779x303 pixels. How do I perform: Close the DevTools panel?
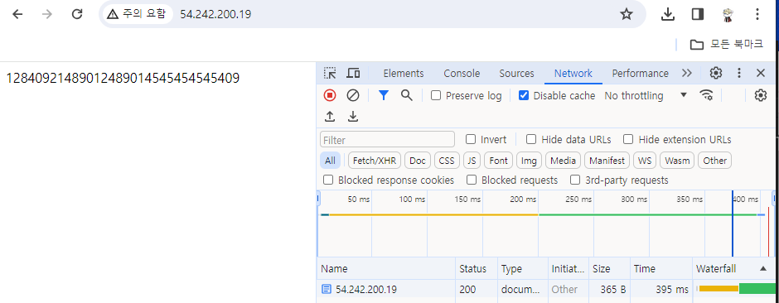(x=761, y=74)
